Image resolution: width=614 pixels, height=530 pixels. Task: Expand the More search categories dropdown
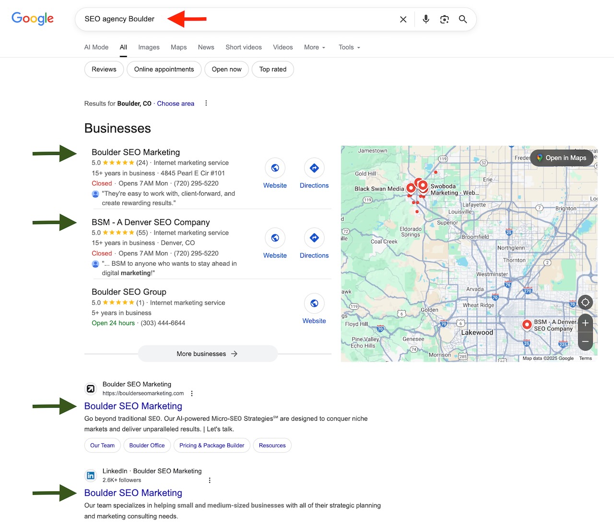[314, 47]
